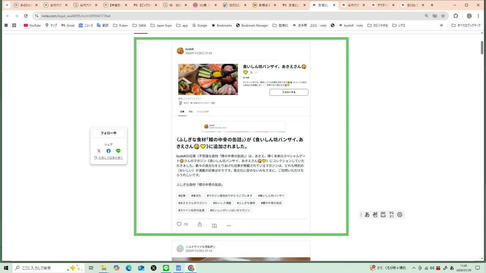Toggle the かなオフ kana input button
486x273 pixels.
(x=391, y=215)
